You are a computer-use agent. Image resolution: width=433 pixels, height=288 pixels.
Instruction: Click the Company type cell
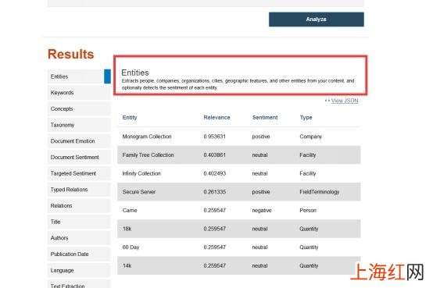coord(310,137)
